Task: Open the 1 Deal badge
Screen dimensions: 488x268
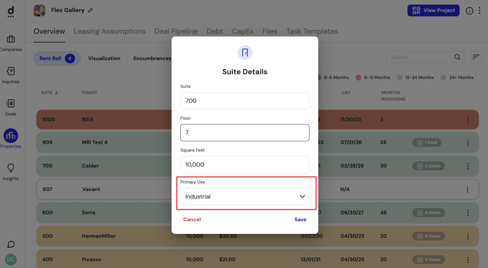Action: (427, 142)
